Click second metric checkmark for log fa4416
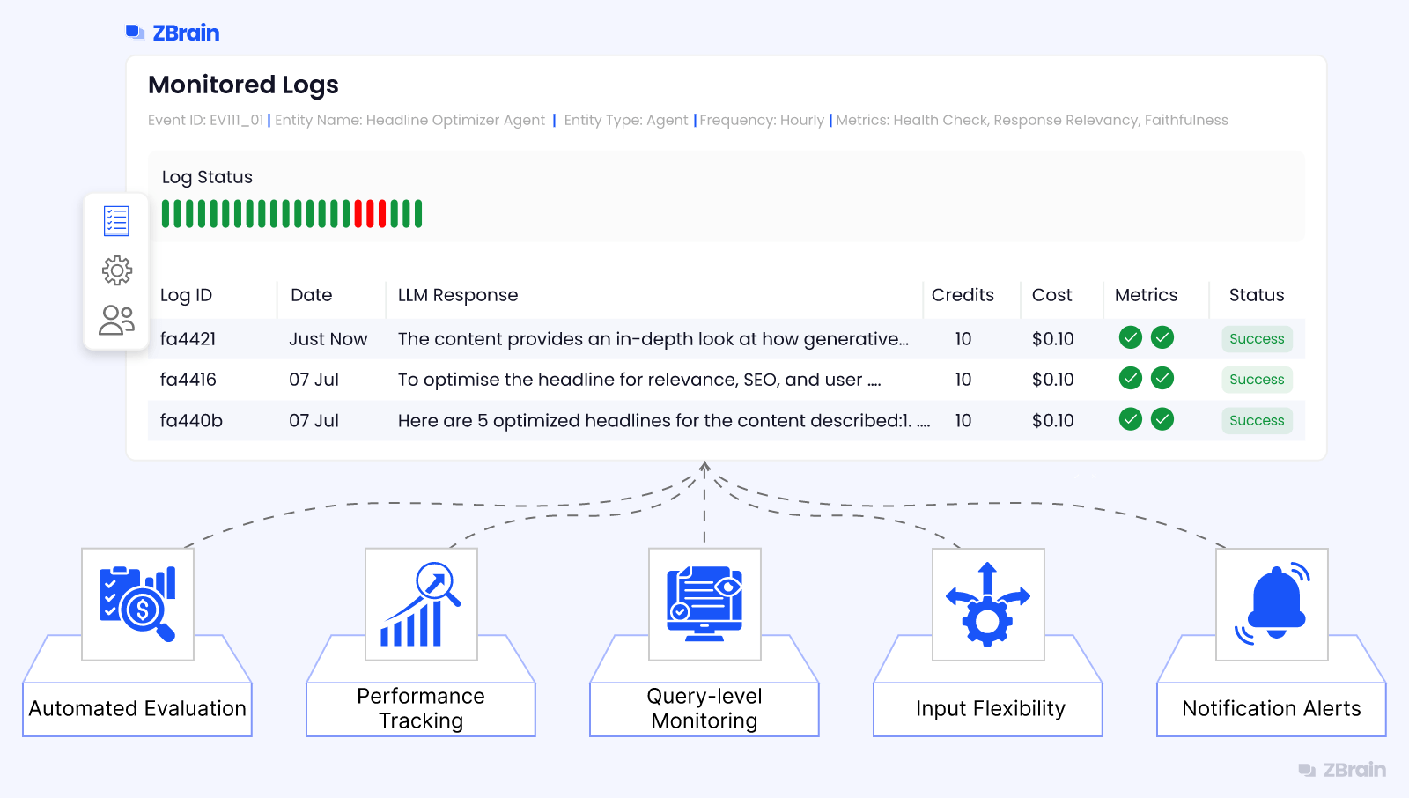This screenshot has width=1409, height=798. coord(1162,378)
